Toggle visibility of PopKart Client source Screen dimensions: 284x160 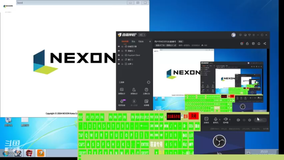(119, 55)
